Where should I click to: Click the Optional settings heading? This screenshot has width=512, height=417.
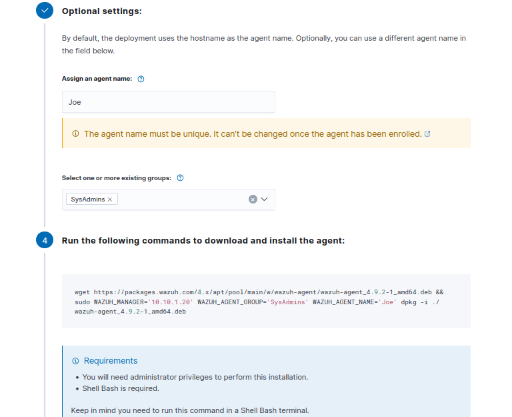101,11
